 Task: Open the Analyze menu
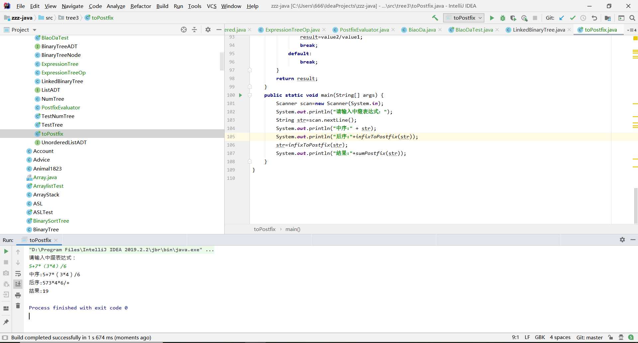[x=116, y=6]
